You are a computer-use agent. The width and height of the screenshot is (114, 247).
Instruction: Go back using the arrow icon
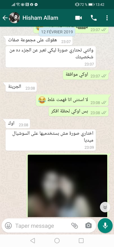click(x=5, y=18)
